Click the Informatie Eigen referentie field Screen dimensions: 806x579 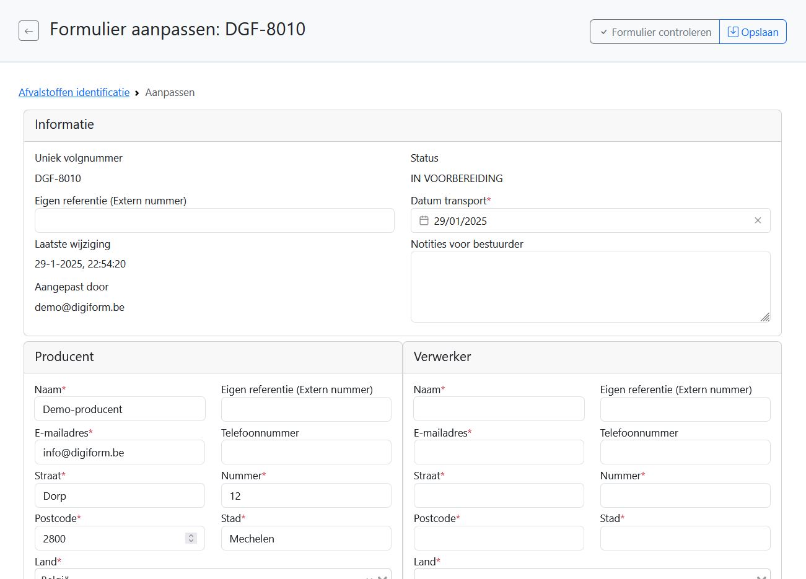214,220
